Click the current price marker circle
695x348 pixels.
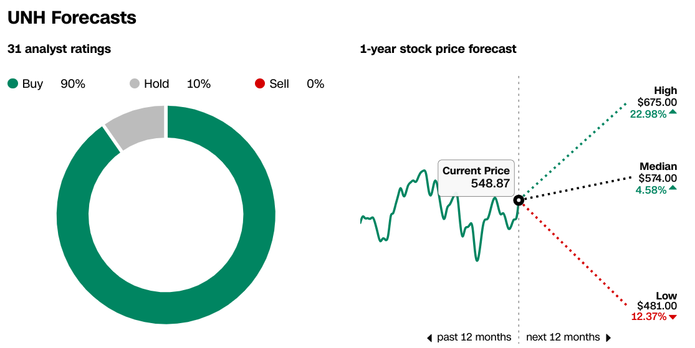[519, 200]
